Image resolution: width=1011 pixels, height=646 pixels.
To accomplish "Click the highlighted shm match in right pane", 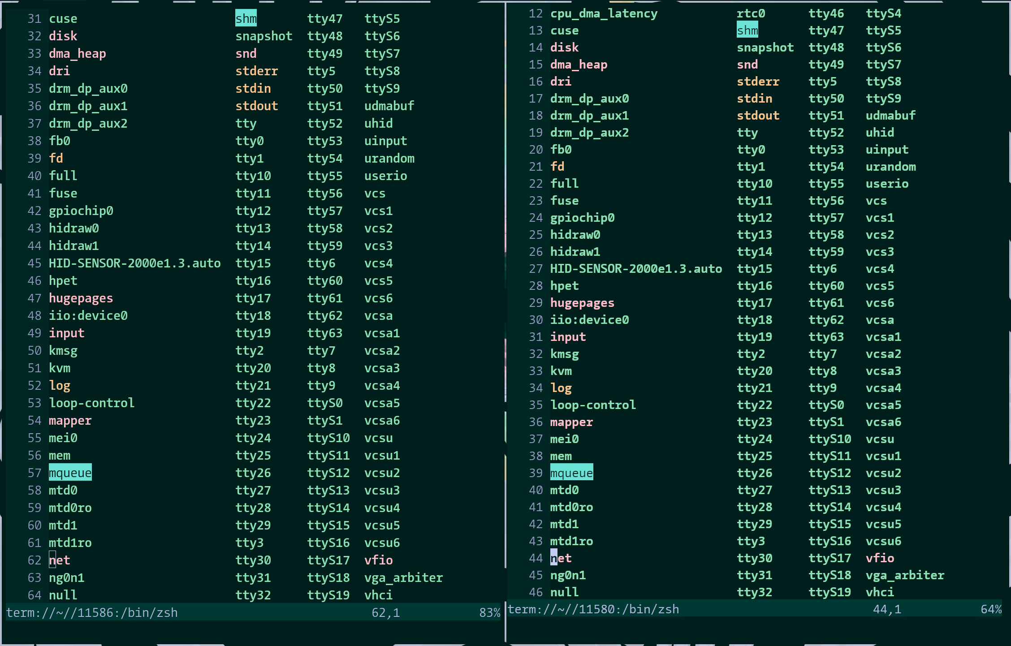I will pos(747,30).
